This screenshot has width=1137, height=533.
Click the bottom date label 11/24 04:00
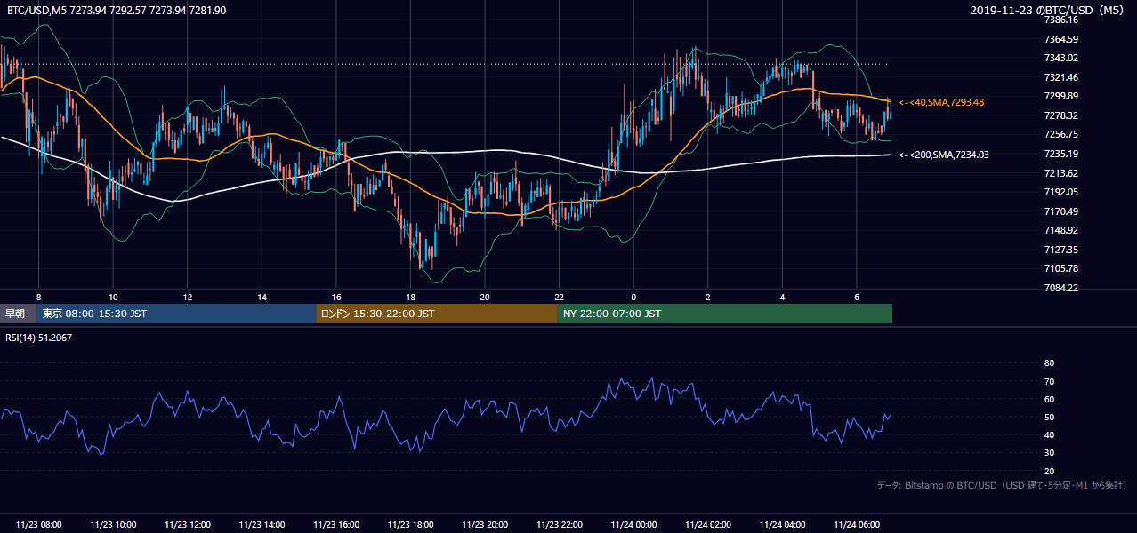click(x=782, y=525)
